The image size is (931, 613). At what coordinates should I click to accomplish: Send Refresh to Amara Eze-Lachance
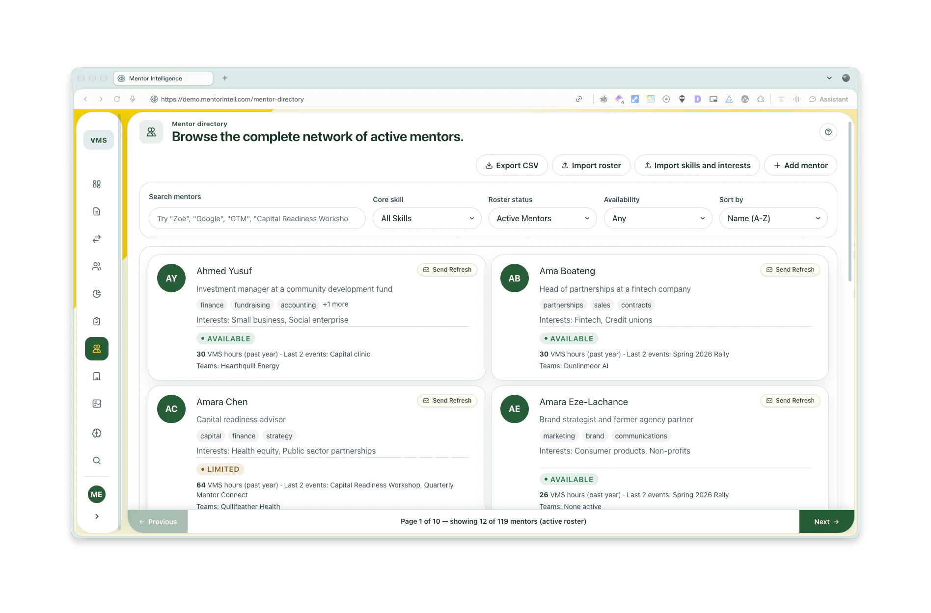[x=790, y=401]
